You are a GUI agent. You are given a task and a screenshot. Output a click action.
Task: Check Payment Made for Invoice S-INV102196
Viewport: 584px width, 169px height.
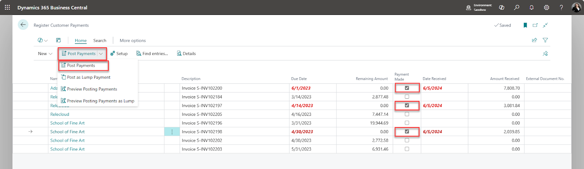[x=407, y=123]
